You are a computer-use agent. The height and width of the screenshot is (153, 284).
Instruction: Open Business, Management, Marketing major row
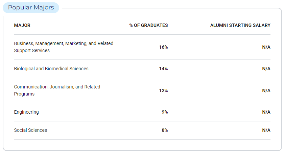tap(142, 47)
